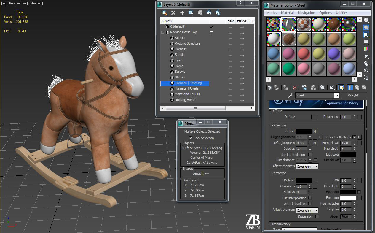Image resolution: width=375 pixels, height=233 pixels.
Task: Click Freeze column header
Action: 242,21
